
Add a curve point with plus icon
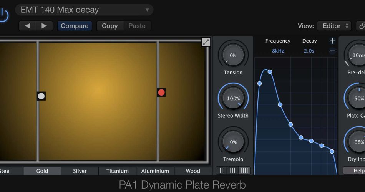[x=332, y=41]
